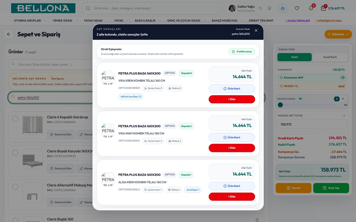The width and height of the screenshot is (356, 222).
Task: Open Ürün Kartı for VIKA KREM KOMBIN
Action: coord(232,89)
